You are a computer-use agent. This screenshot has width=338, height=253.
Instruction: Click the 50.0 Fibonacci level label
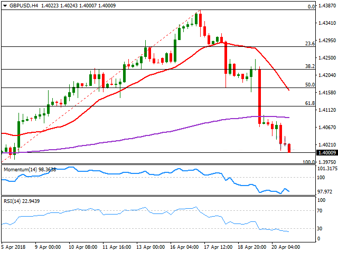point(310,84)
